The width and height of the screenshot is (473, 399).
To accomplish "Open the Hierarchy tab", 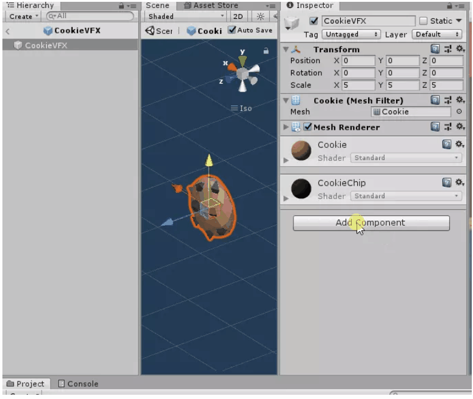I will 30,5.
